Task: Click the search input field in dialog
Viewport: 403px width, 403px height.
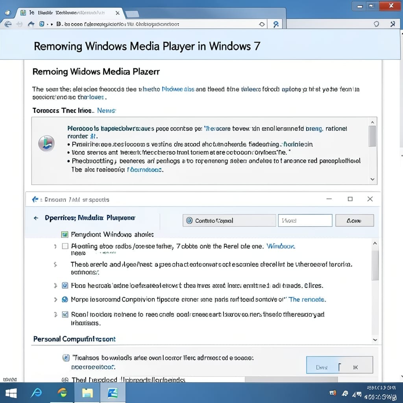Action: pyautogui.click(x=305, y=220)
